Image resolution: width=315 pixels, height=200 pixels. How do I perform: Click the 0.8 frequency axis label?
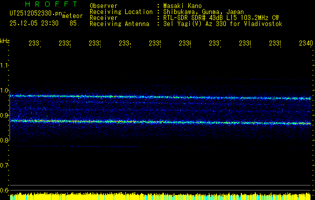[4, 140]
